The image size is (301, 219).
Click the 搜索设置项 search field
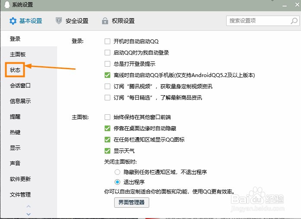tap(263, 21)
